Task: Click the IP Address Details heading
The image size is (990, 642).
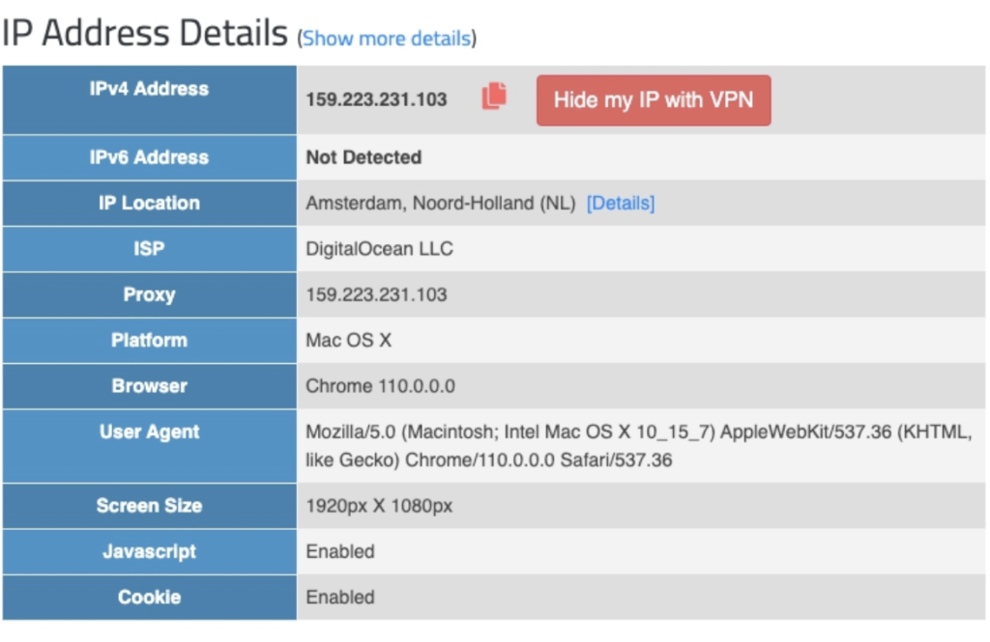Action: tap(145, 33)
